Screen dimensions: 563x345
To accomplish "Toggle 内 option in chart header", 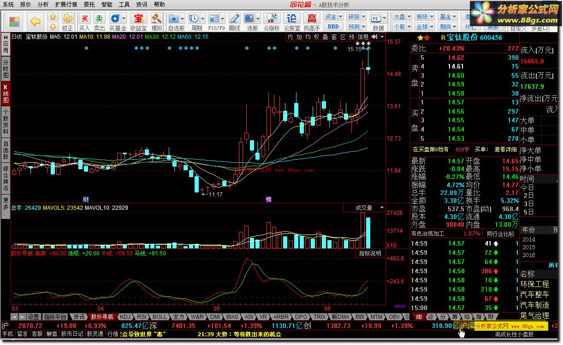I will tap(290, 36).
